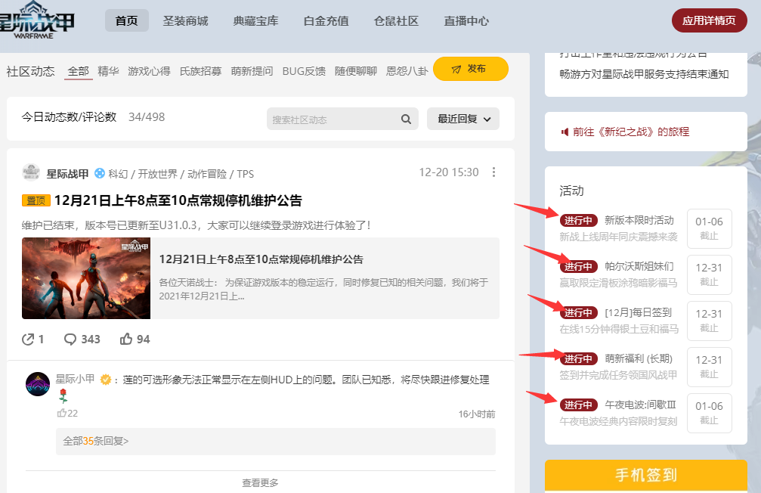This screenshot has width=761, height=493.
Task: Open the 仓鼠社区 nav tab
Action: coord(396,21)
